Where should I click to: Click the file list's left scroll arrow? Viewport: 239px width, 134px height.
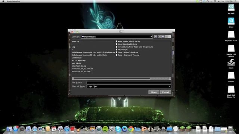pos(73,79)
